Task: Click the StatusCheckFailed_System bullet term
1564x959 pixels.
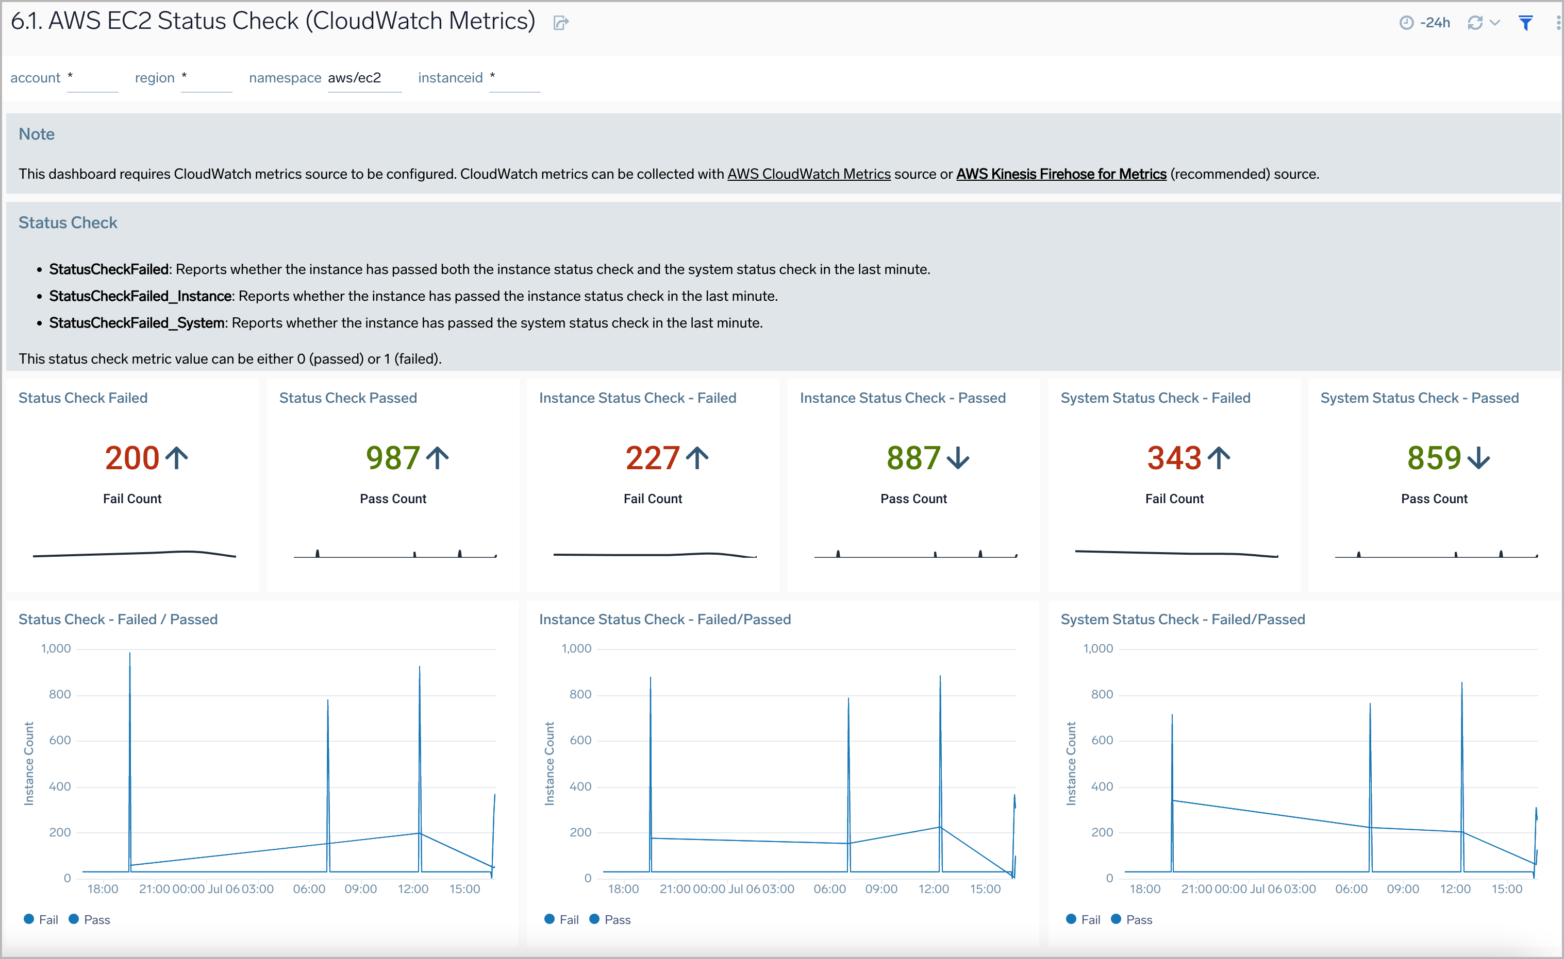Action: [137, 323]
